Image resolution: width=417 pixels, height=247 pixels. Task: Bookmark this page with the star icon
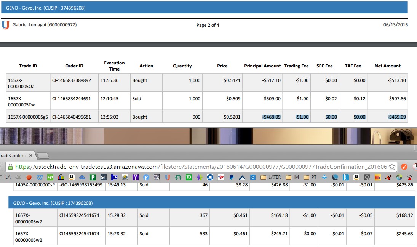(x=392, y=167)
